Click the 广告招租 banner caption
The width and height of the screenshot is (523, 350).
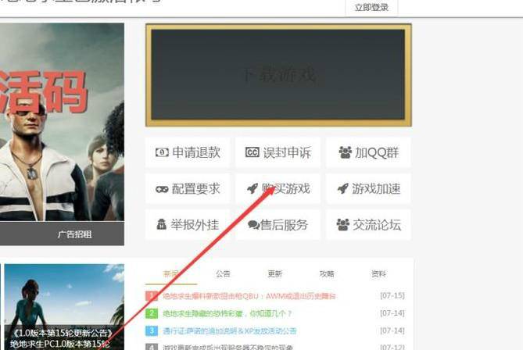point(74,234)
